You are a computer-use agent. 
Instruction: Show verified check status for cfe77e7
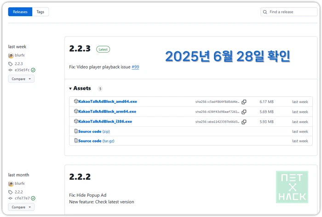(33, 198)
